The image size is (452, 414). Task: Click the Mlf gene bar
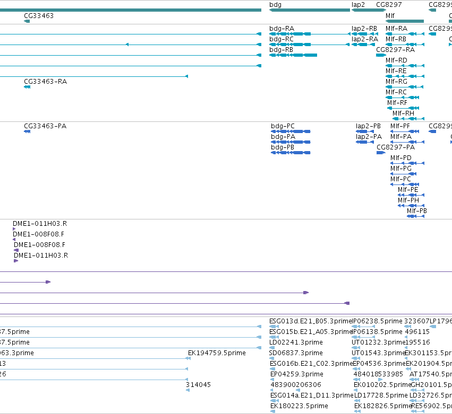[405, 21]
